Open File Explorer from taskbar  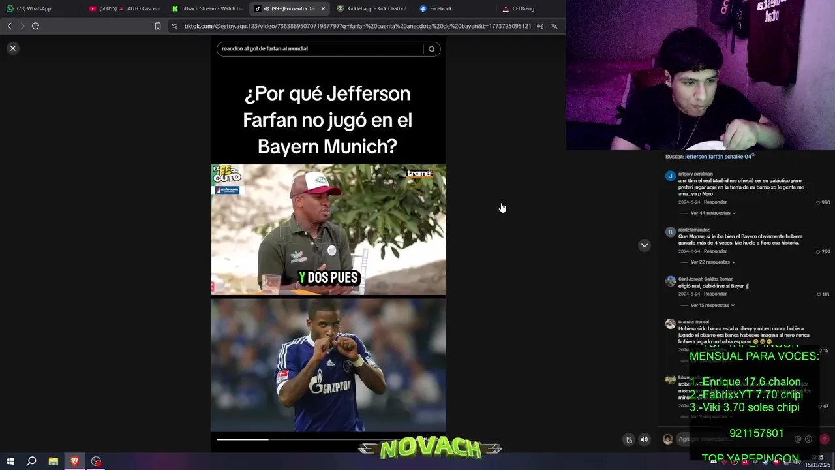[x=53, y=462]
